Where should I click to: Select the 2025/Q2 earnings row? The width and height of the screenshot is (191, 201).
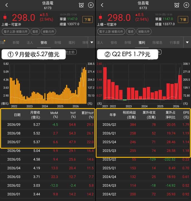coord(143,159)
